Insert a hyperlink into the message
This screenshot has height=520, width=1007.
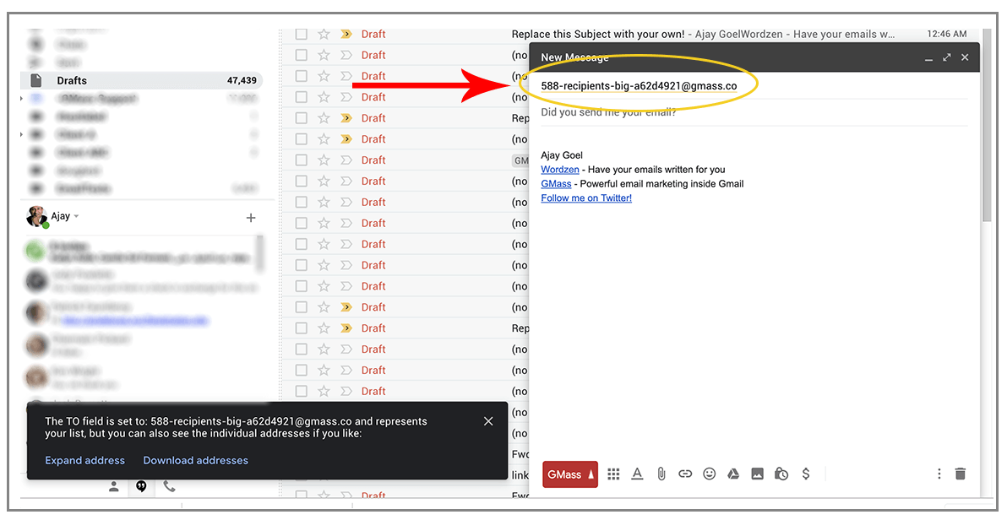click(685, 474)
